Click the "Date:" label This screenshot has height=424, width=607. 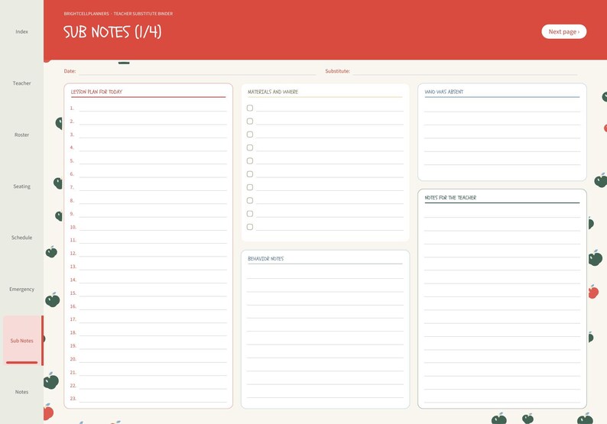(70, 71)
